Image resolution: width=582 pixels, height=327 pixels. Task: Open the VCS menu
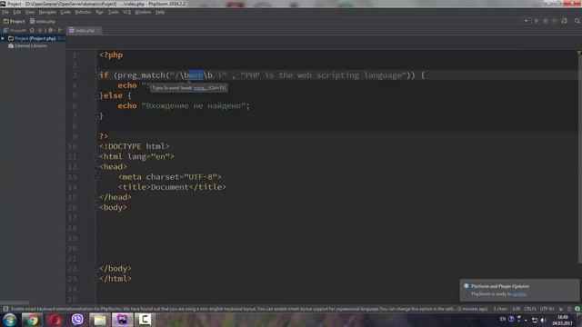pos(126,12)
